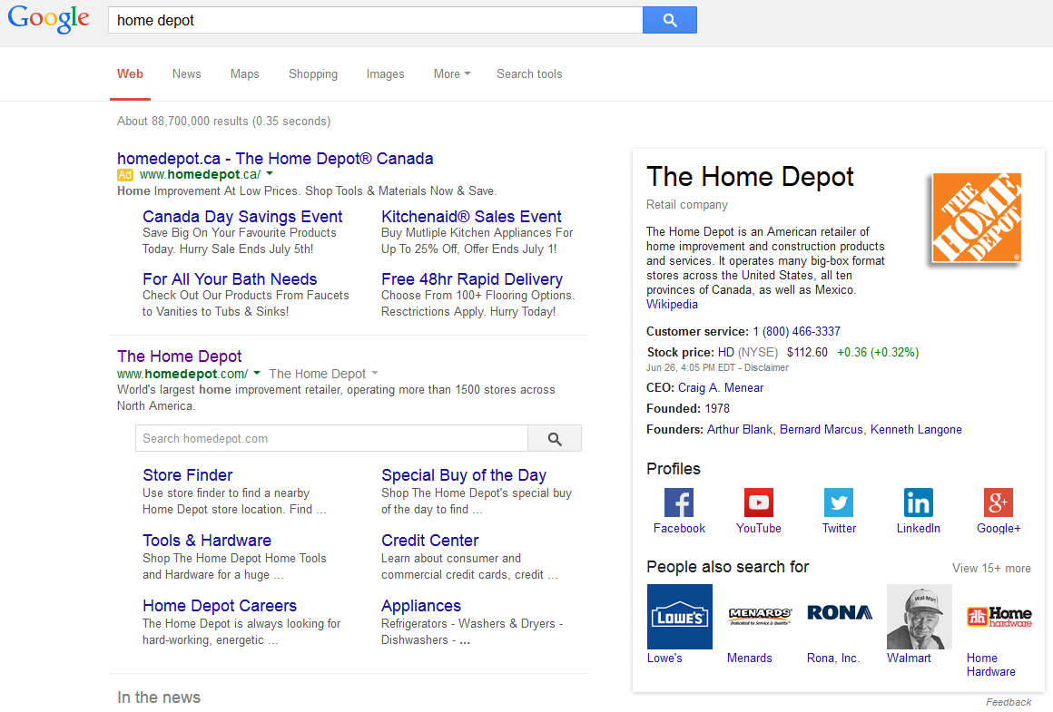Image resolution: width=1053 pixels, height=712 pixels.
Task: Click the Google+ profile icon
Action: pyautogui.click(x=998, y=502)
